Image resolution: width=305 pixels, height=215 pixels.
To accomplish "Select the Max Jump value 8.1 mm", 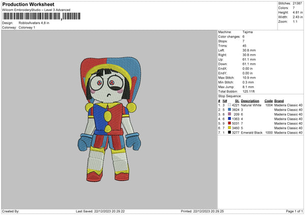I will pos(248,87).
